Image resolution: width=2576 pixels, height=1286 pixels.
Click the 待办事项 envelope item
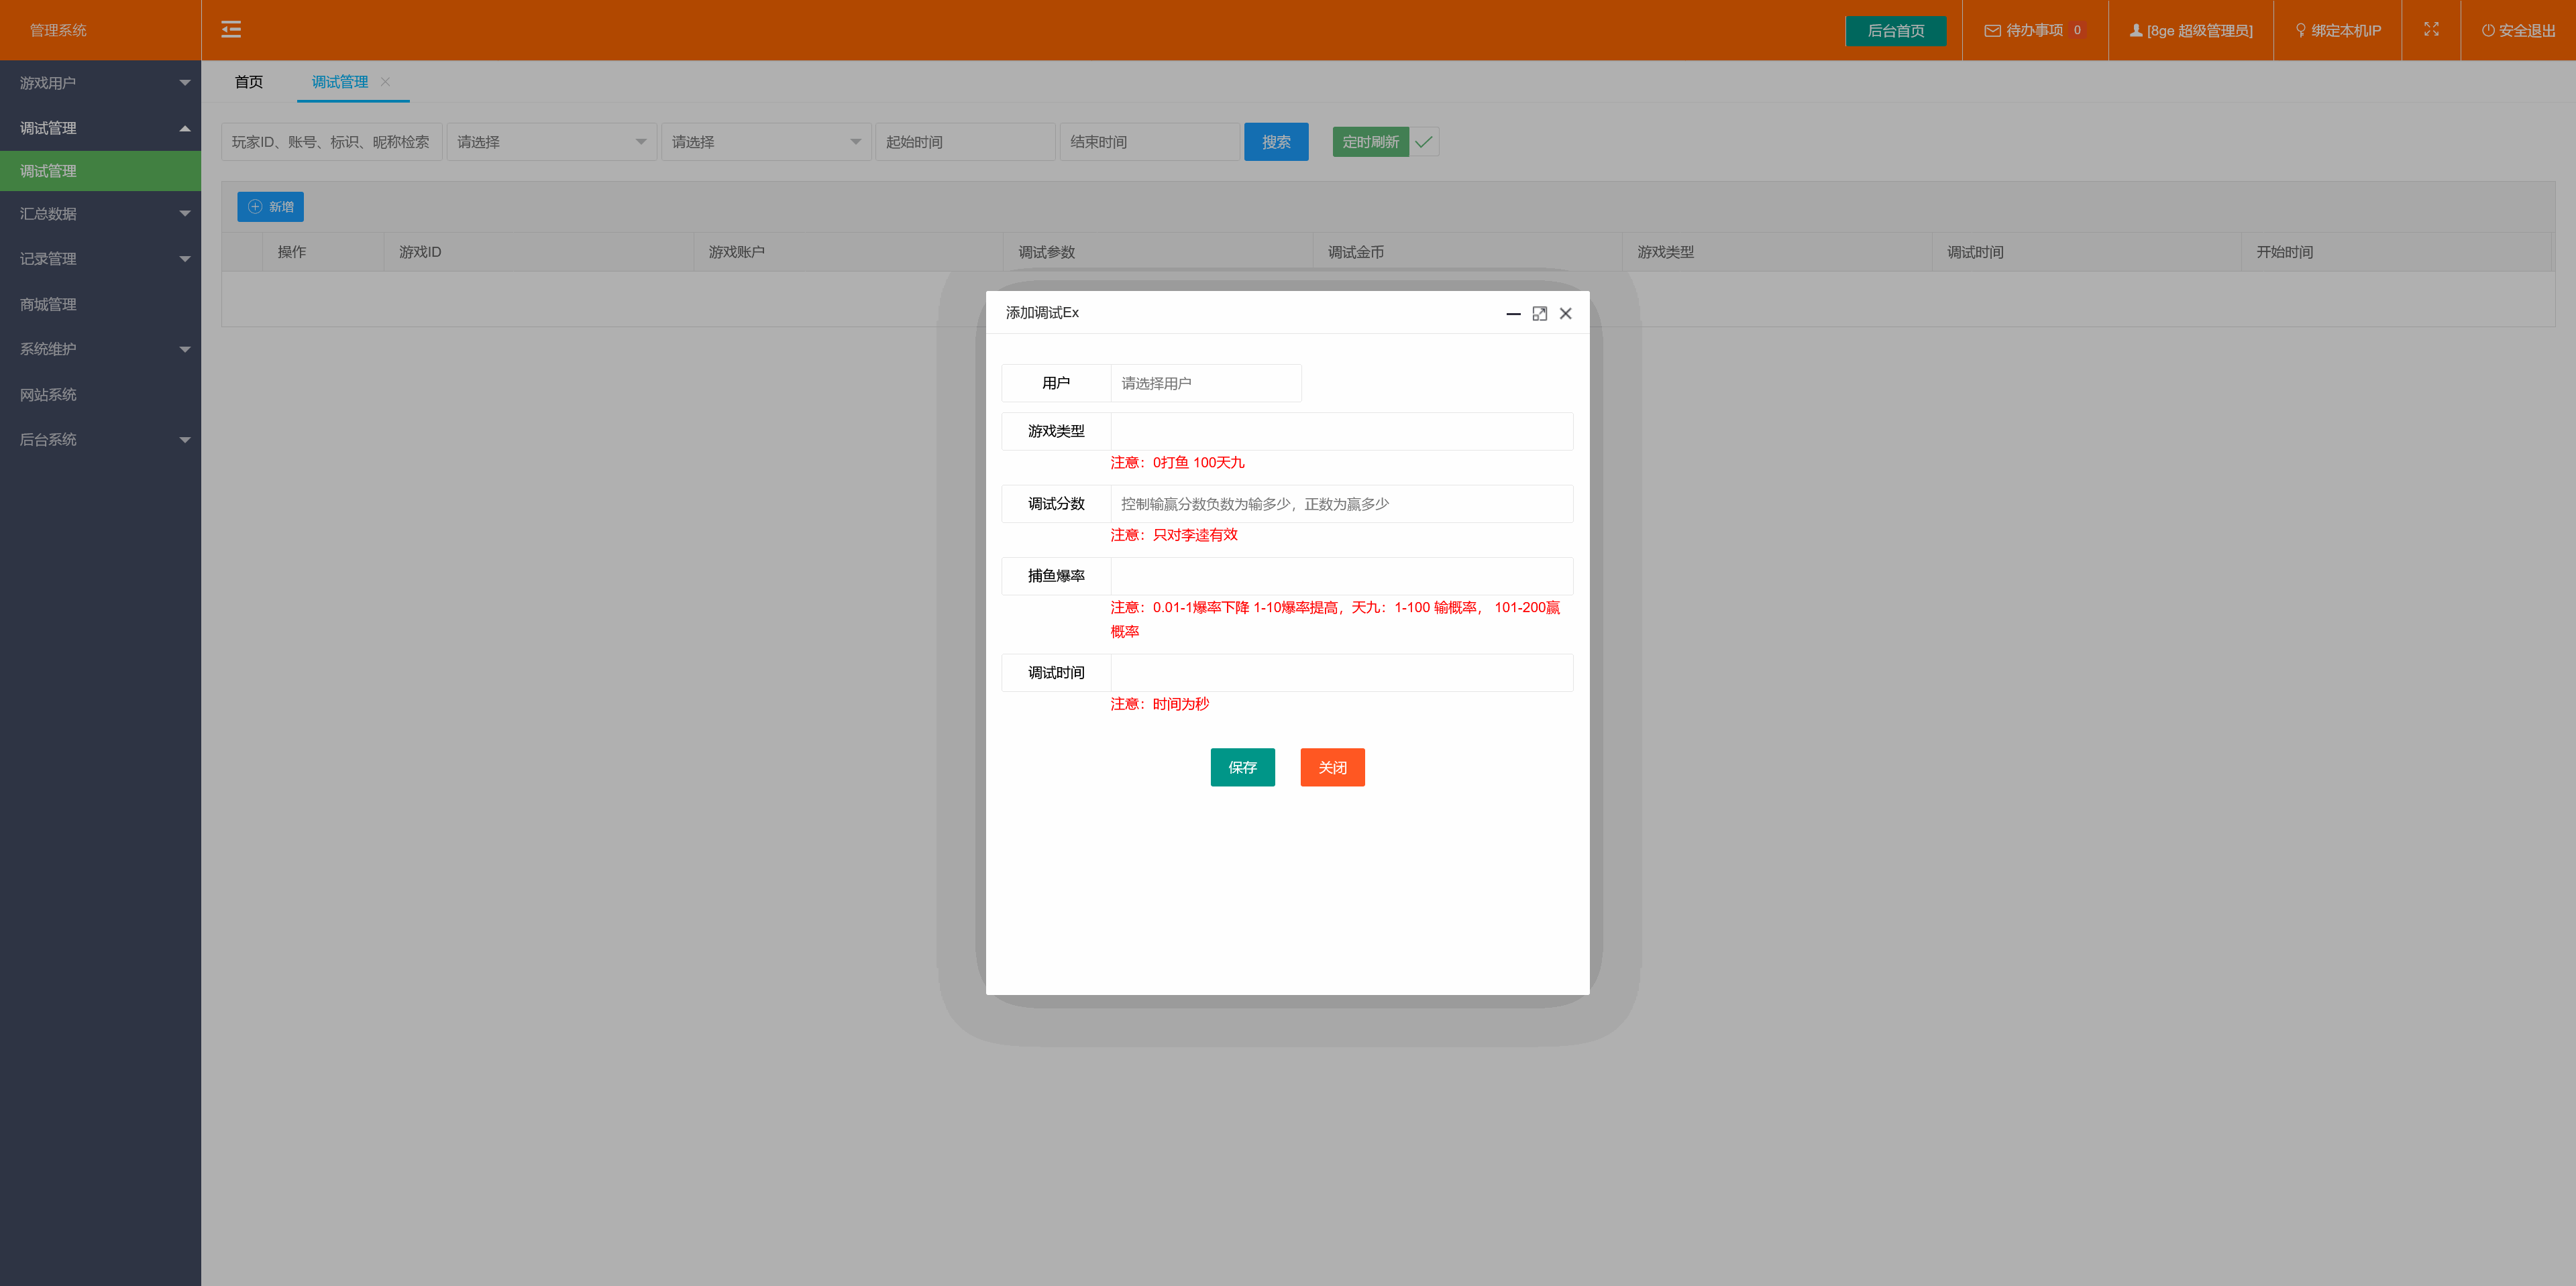point(2034,30)
